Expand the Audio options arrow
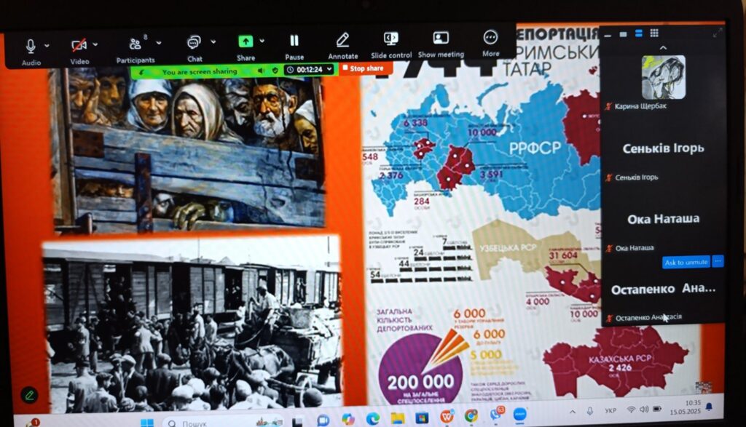746x427 pixels. (x=47, y=46)
